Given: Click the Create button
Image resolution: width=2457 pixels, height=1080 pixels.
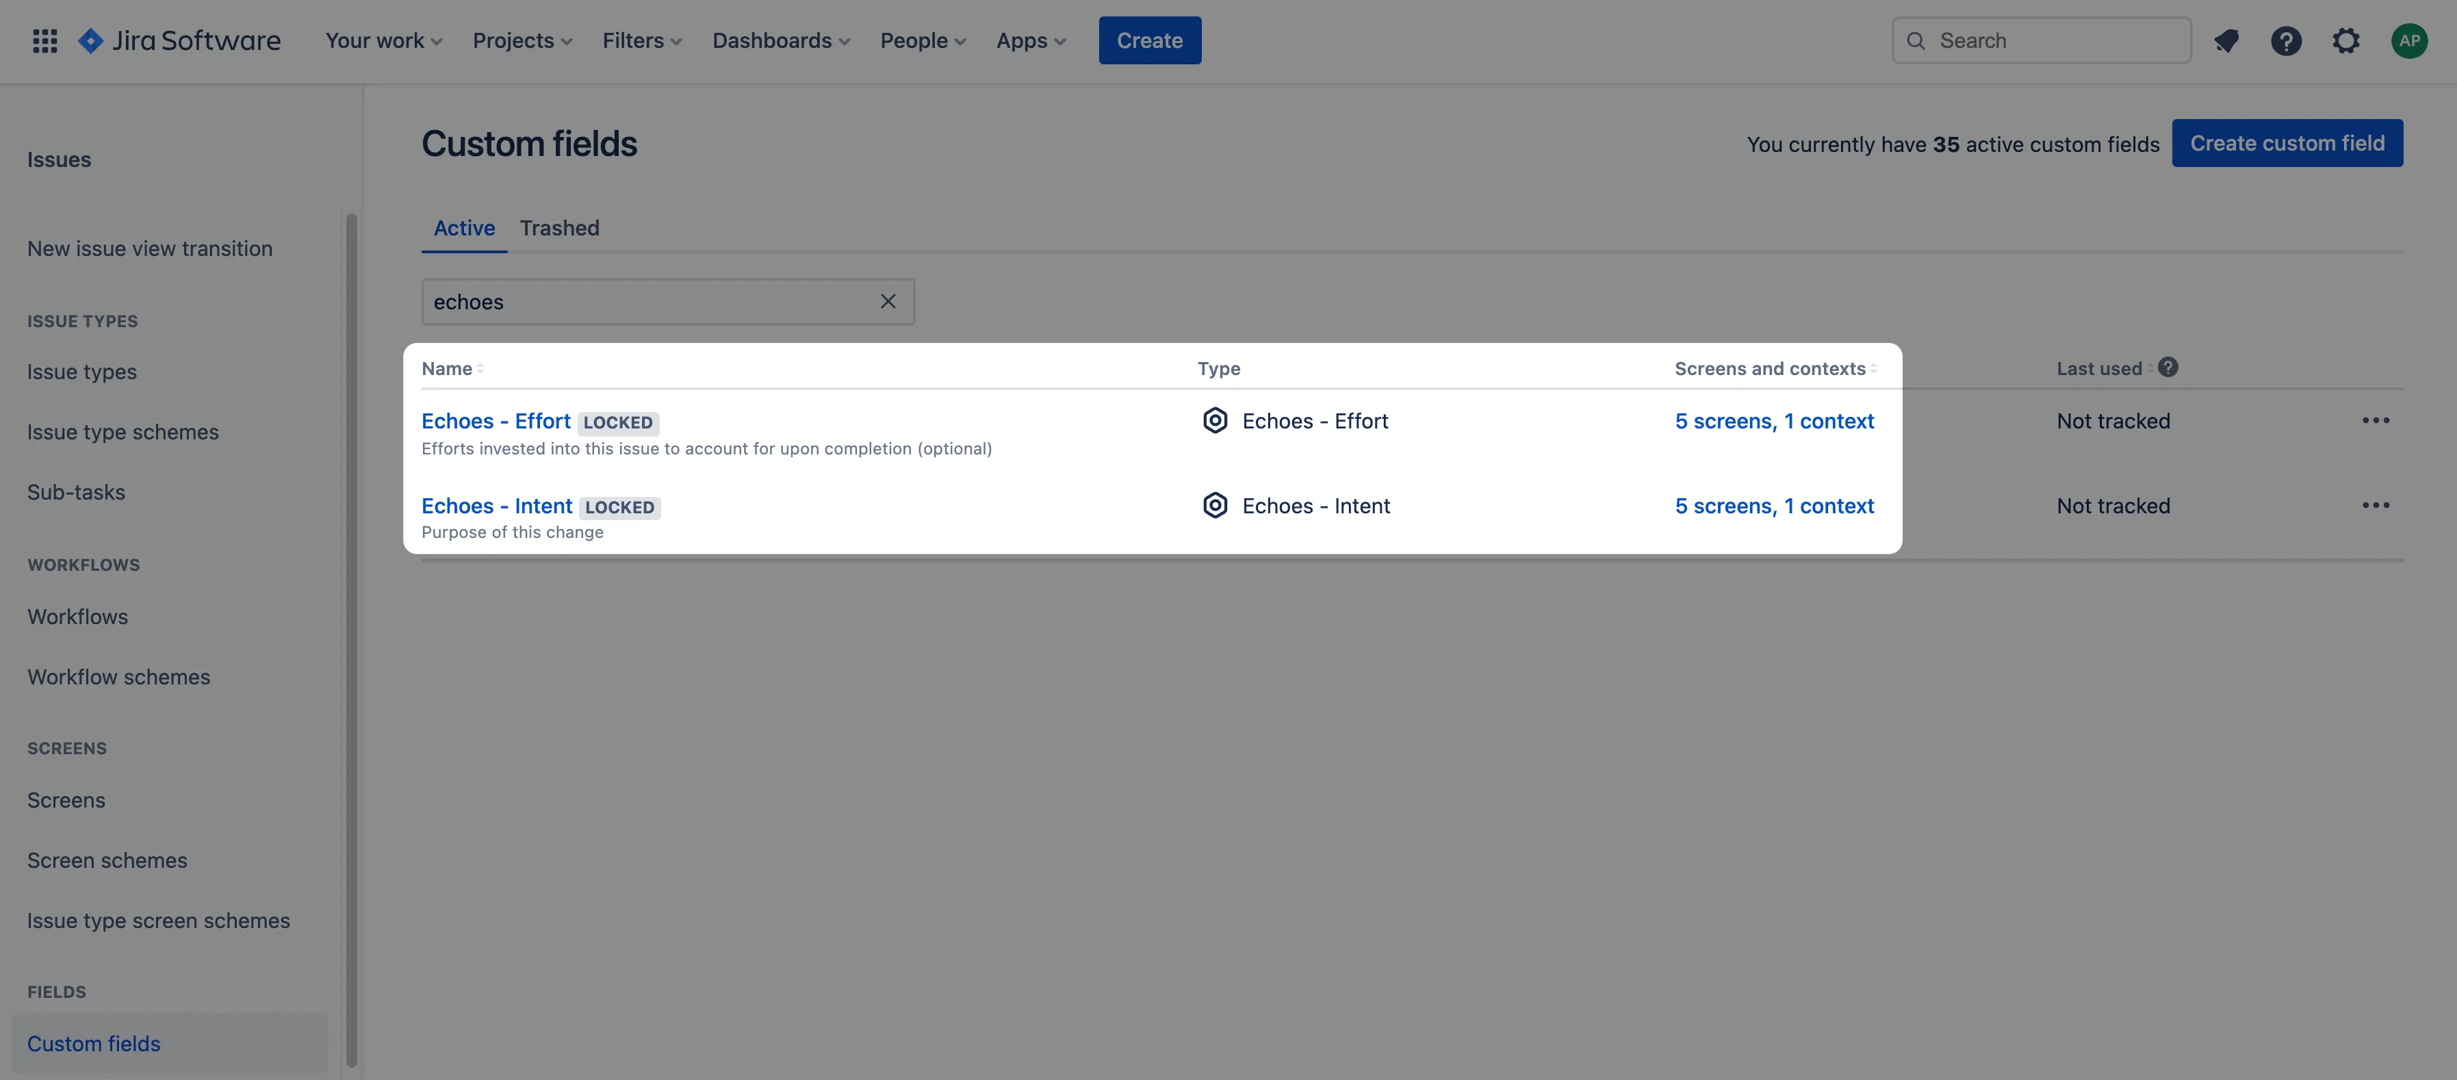Looking at the screenshot, I should [x=1149, y=40].
